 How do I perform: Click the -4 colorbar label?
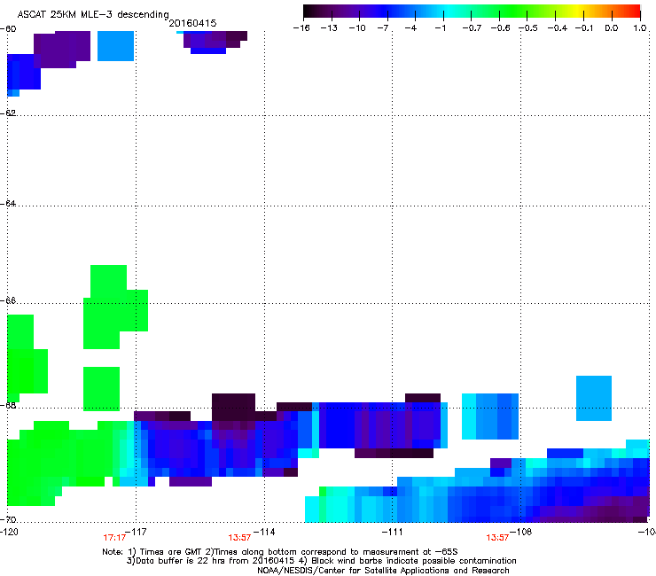coord(410,28)
